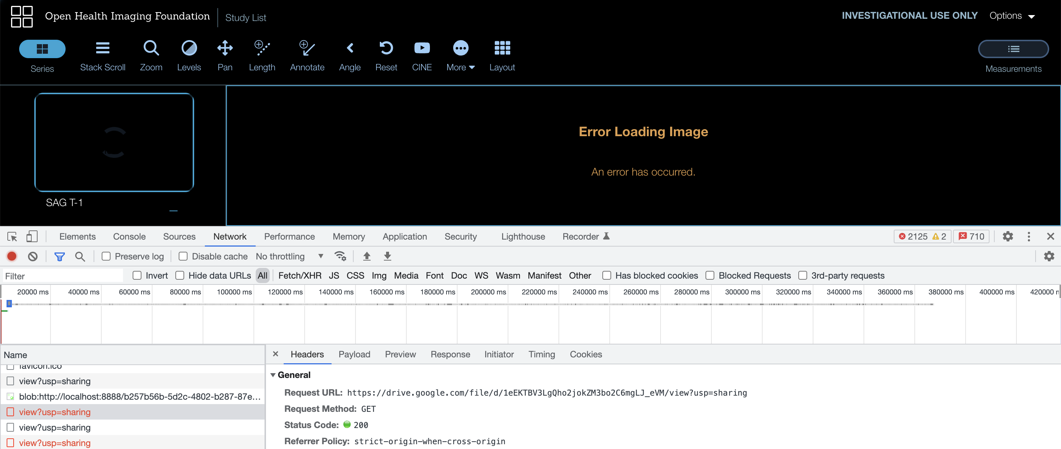Screen dimensions: 1061x449
Task: Open the Layout selector
Action: (x=502, y=55)
